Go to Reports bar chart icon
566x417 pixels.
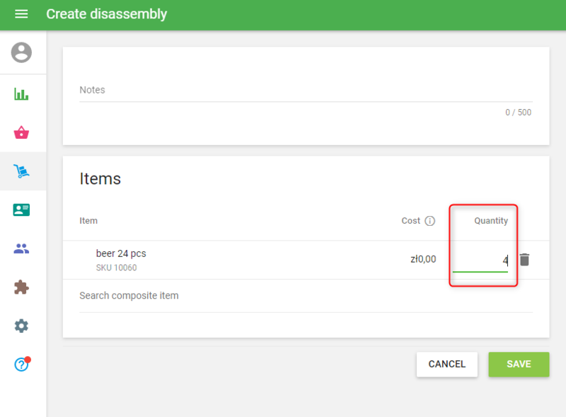point(22,94)
